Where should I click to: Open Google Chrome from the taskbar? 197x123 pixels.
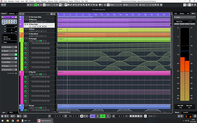pyautogui.click(x=13, y=121)
